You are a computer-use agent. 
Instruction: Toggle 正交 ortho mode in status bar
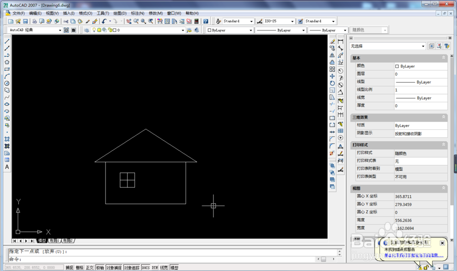90,267
